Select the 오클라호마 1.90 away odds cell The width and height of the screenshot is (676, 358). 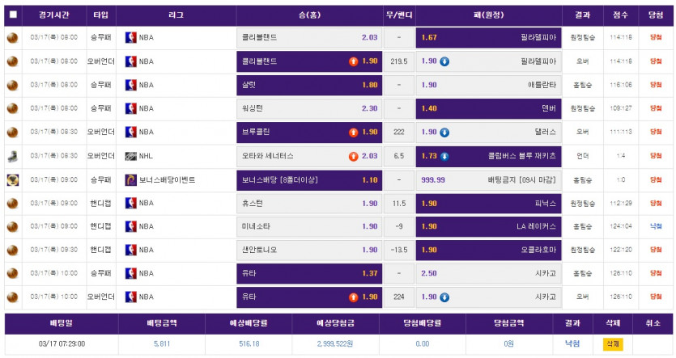(488, 250)
